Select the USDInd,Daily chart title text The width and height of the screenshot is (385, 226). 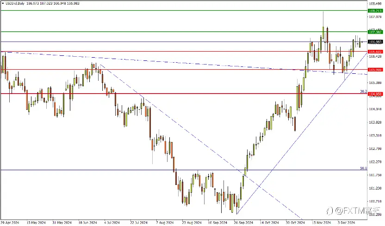point(15,3)
